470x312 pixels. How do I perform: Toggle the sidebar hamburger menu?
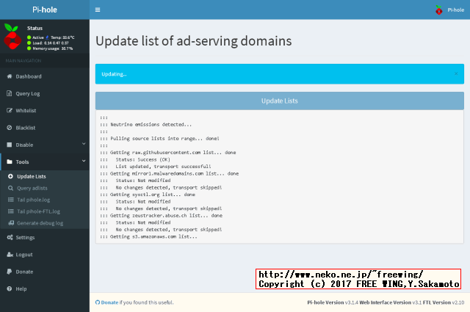(98, 10)
